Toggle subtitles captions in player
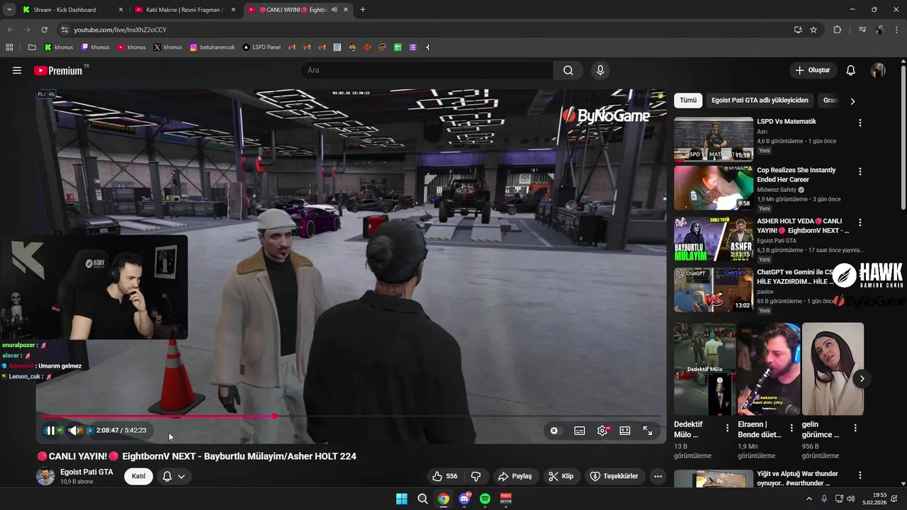The width and height of the screenshot is (907, 510). pos(580,431)
